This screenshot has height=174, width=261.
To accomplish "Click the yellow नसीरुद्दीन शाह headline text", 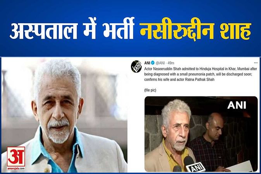I will [195, 30].
